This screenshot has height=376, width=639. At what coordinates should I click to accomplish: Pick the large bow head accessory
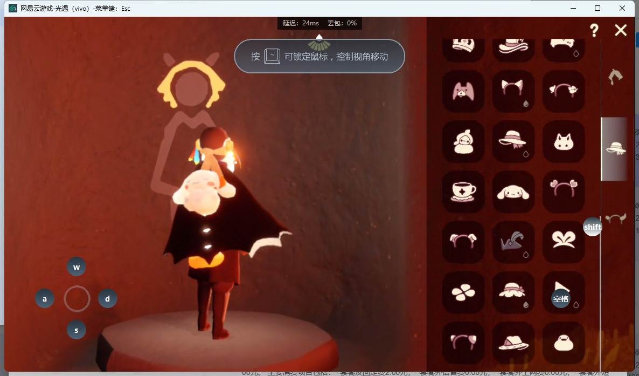[x=564, y=242]
